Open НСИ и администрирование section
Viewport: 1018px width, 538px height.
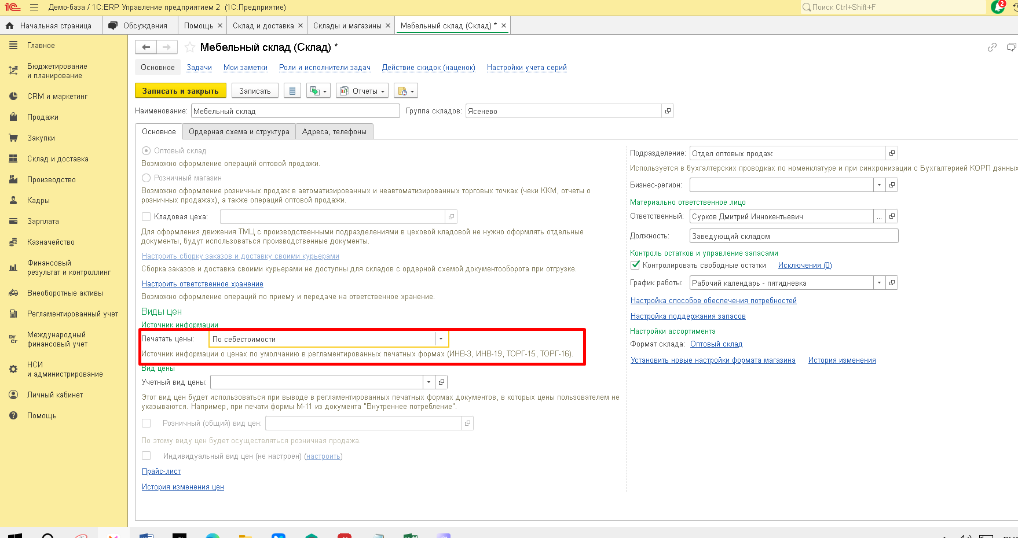coord(65,369)
